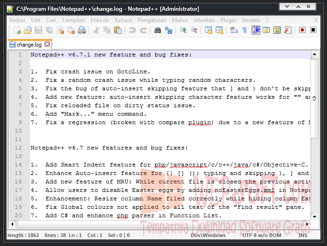This screenshot has height=246, width=327.
Task: Open the Edit menu
Action: [x=36, y=20]
